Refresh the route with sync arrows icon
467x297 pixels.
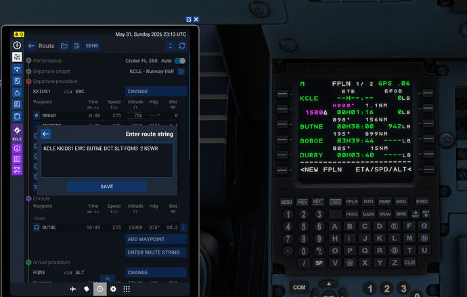(182, 46)
